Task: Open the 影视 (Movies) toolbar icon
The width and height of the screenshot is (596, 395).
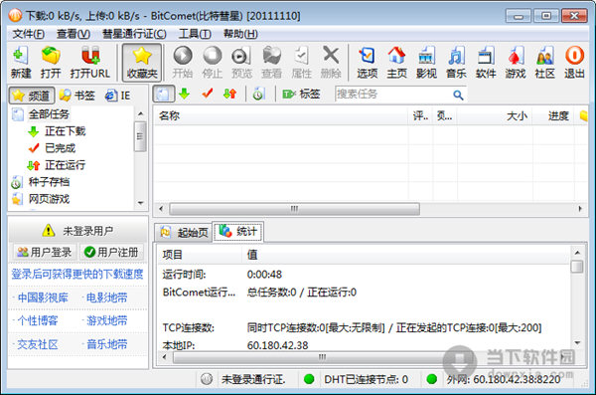Action: (x=426, y=62)
